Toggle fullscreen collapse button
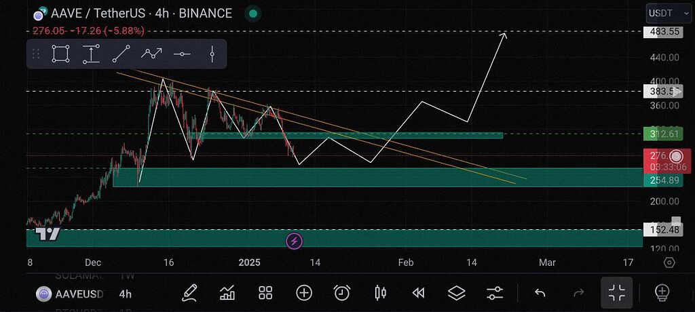Screen dimensions: 695x312 coord(616,293)
